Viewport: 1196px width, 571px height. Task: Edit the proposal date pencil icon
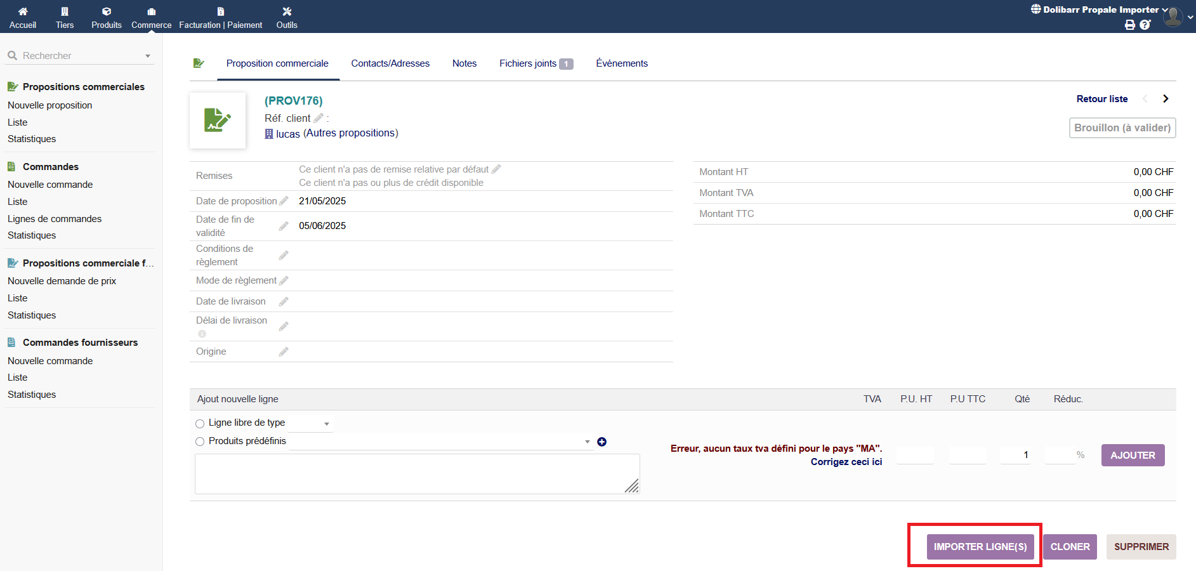tap(284, 201)
